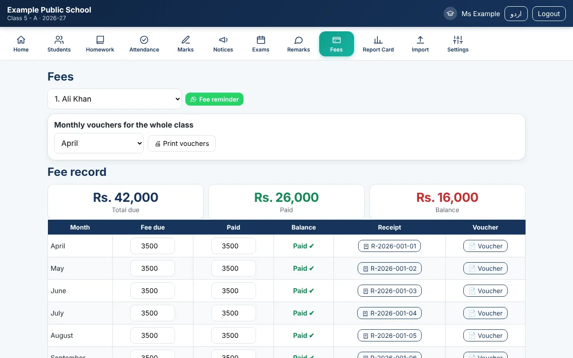Open receipt R-2026-001-03
573x358 pixels.
click(389, 291)
